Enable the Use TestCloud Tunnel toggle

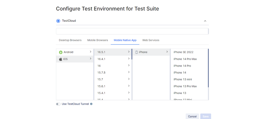pos(58,104)
